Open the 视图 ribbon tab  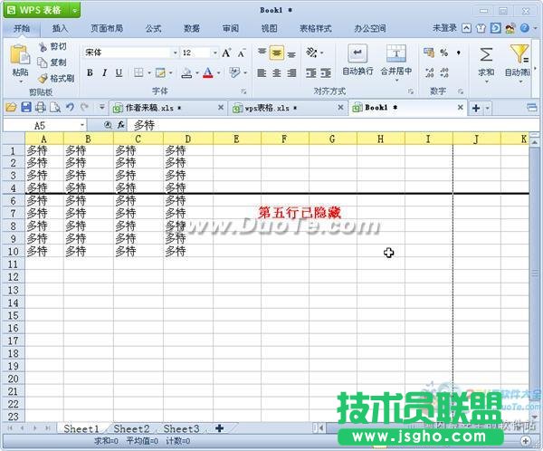point(269,28)
